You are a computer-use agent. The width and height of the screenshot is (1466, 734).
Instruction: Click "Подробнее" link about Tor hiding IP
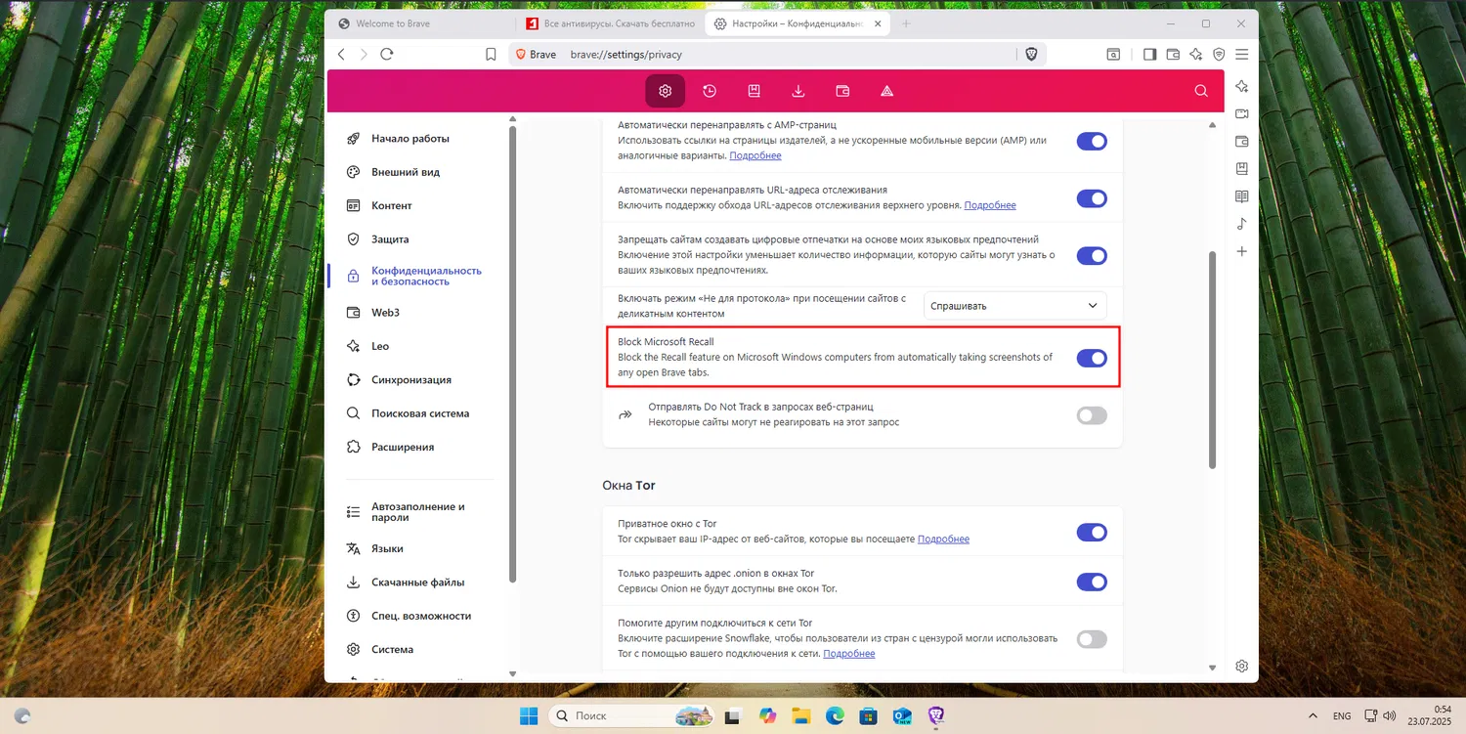pyautogui.click(x=943, y=539)
